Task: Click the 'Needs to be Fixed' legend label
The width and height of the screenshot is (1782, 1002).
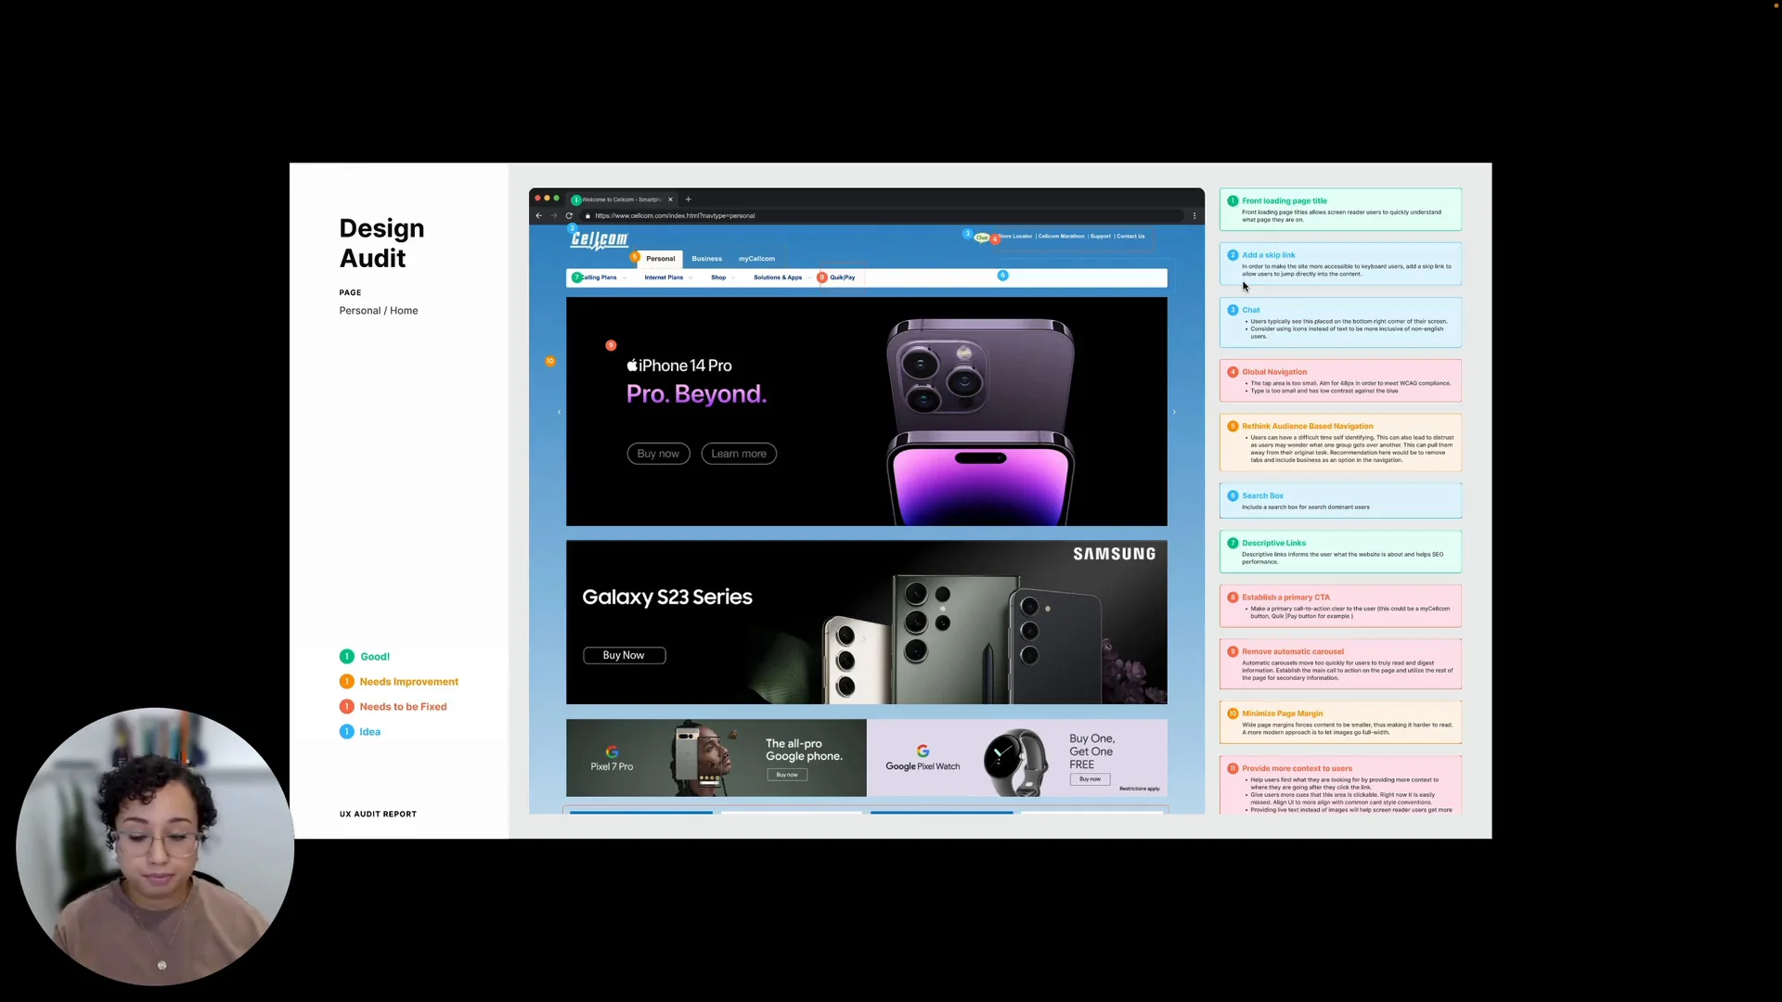Action: tap(404, 707)
